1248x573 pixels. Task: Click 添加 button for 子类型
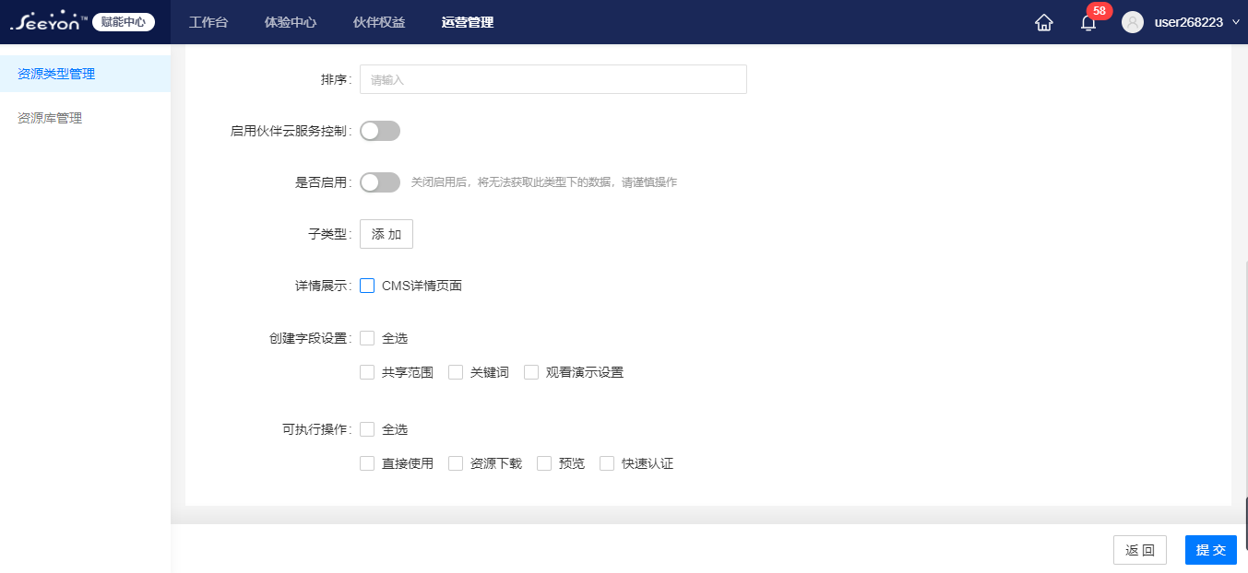click(386, 234)
